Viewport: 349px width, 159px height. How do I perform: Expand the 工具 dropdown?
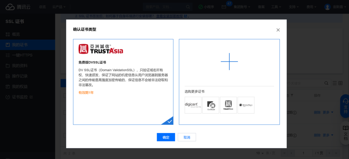(276, 7)
